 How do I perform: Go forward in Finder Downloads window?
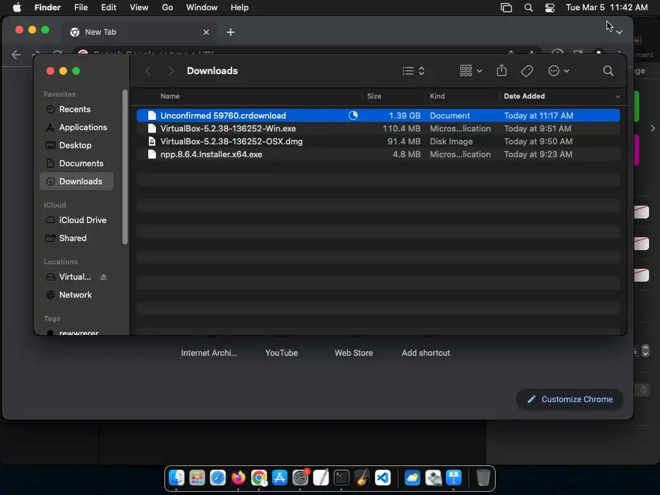click(x=171, y=71)
